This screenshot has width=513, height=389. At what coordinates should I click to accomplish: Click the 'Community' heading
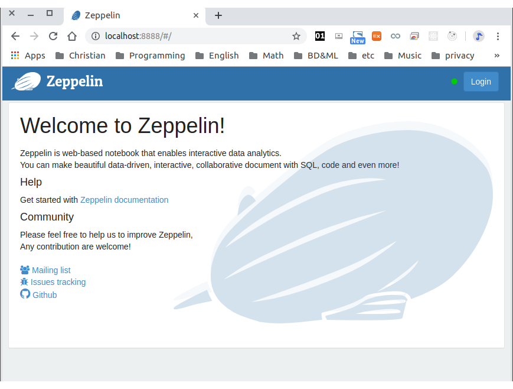pyautogui.click(x=47, y=217)
